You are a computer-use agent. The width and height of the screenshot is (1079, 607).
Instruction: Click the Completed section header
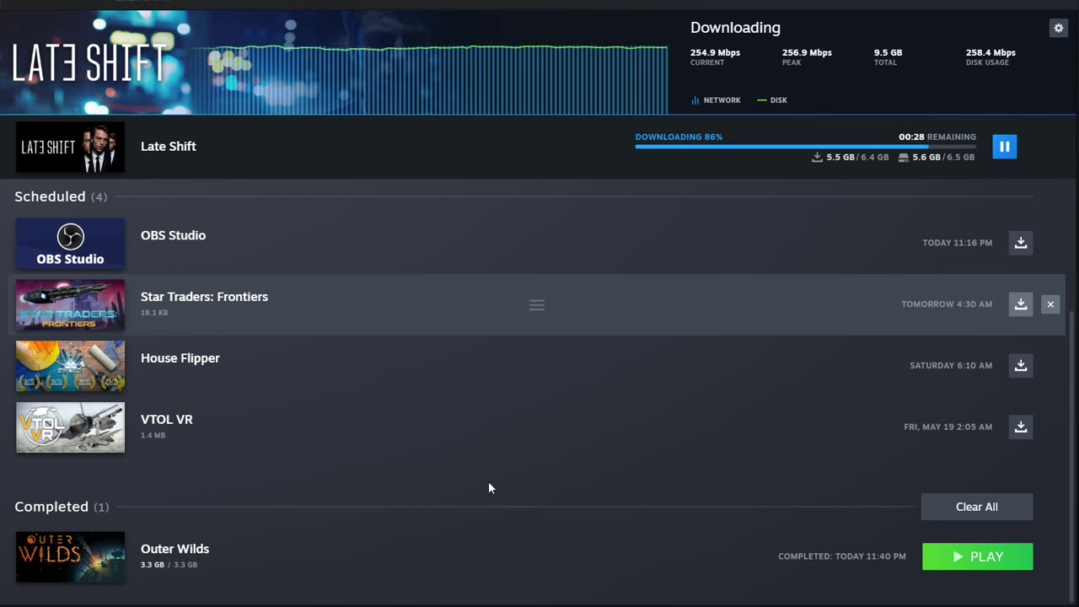[x=62, y=507]
